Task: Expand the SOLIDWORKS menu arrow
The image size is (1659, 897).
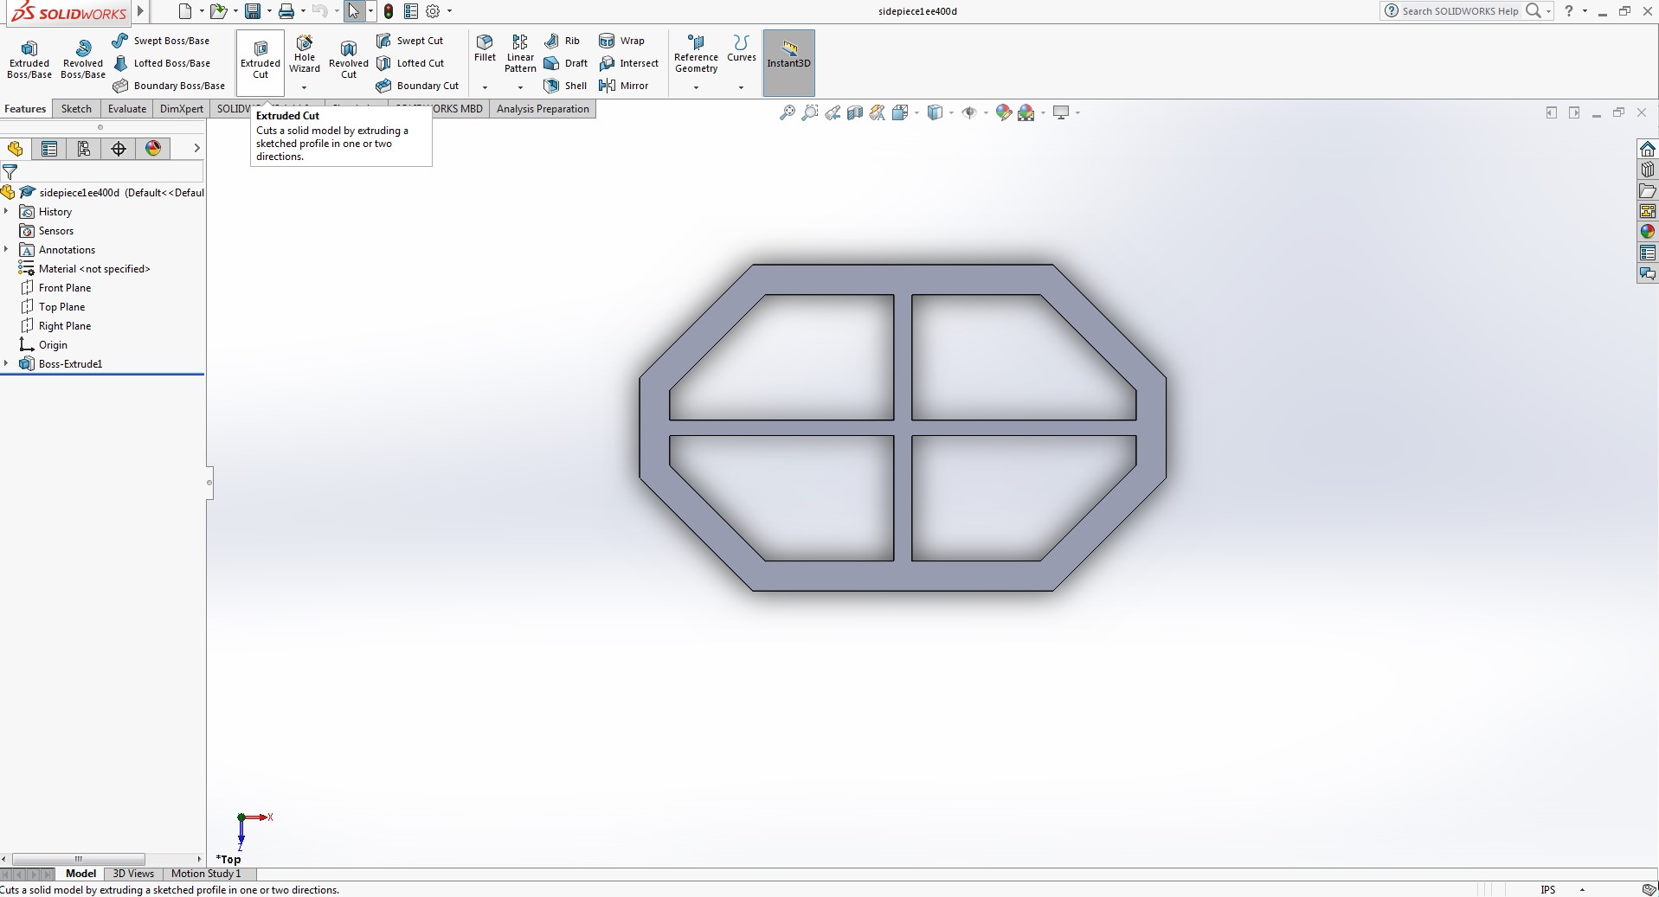Action: pyautogui.click(x=141, y=11)
